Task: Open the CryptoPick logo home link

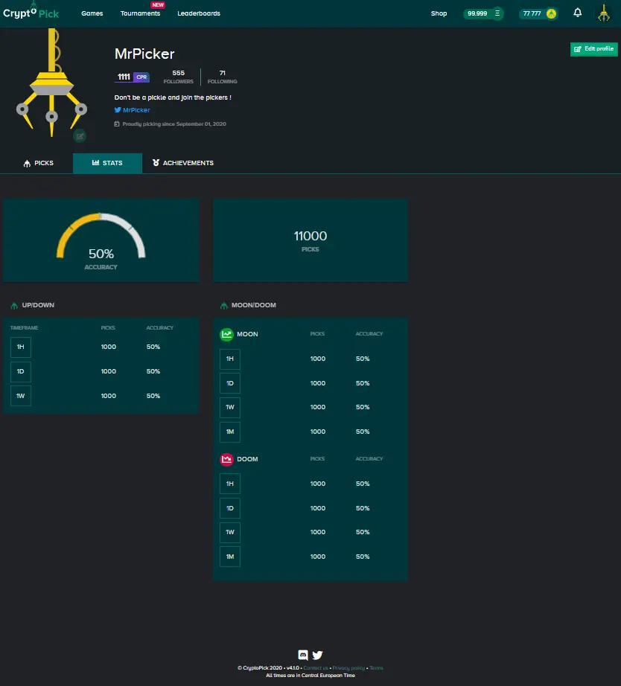Action: (31, 13)
